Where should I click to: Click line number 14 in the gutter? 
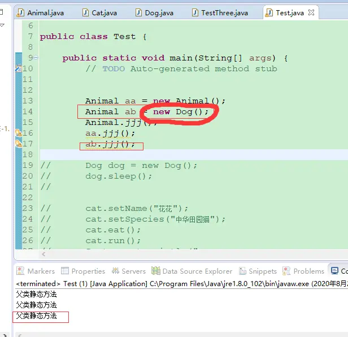tap(28, 111)
